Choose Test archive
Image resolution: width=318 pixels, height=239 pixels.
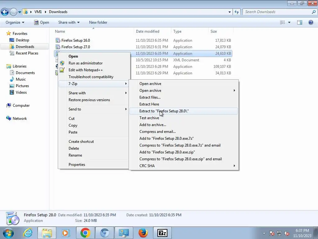click(184, 118)
